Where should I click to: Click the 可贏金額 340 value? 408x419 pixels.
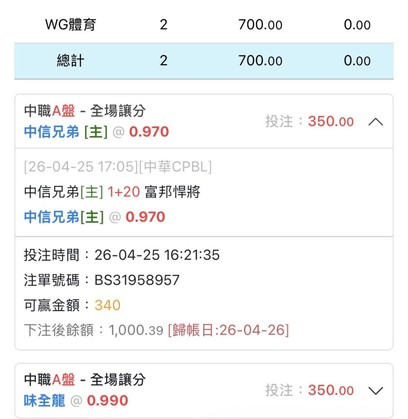107,305
